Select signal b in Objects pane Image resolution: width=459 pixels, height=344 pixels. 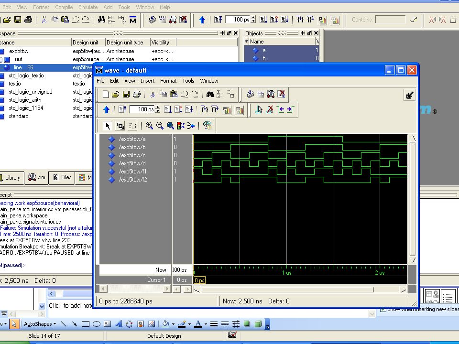[264, 58]
